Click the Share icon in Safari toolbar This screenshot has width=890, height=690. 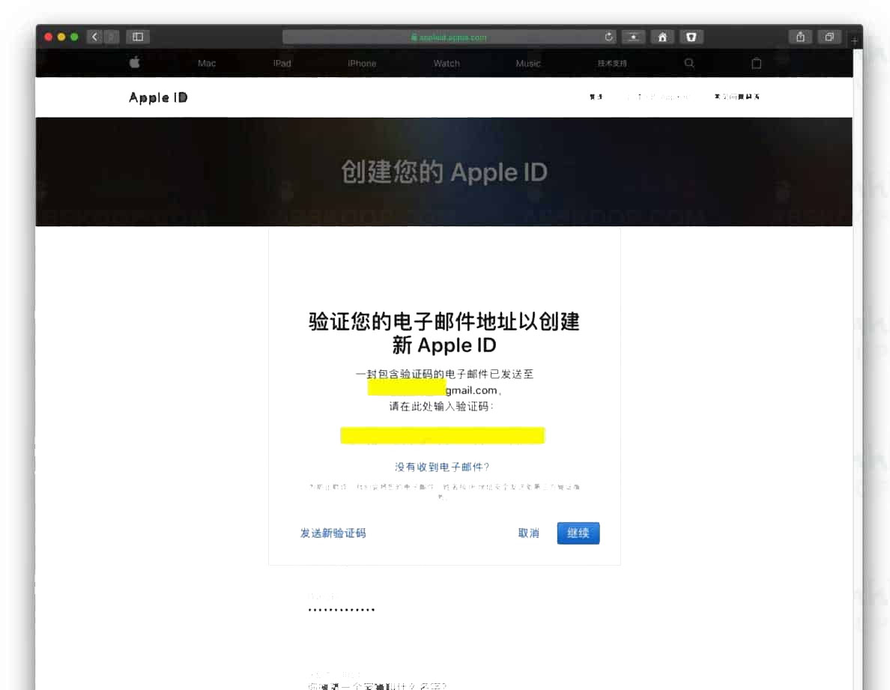pyautogui.click(x=800, y=37)
